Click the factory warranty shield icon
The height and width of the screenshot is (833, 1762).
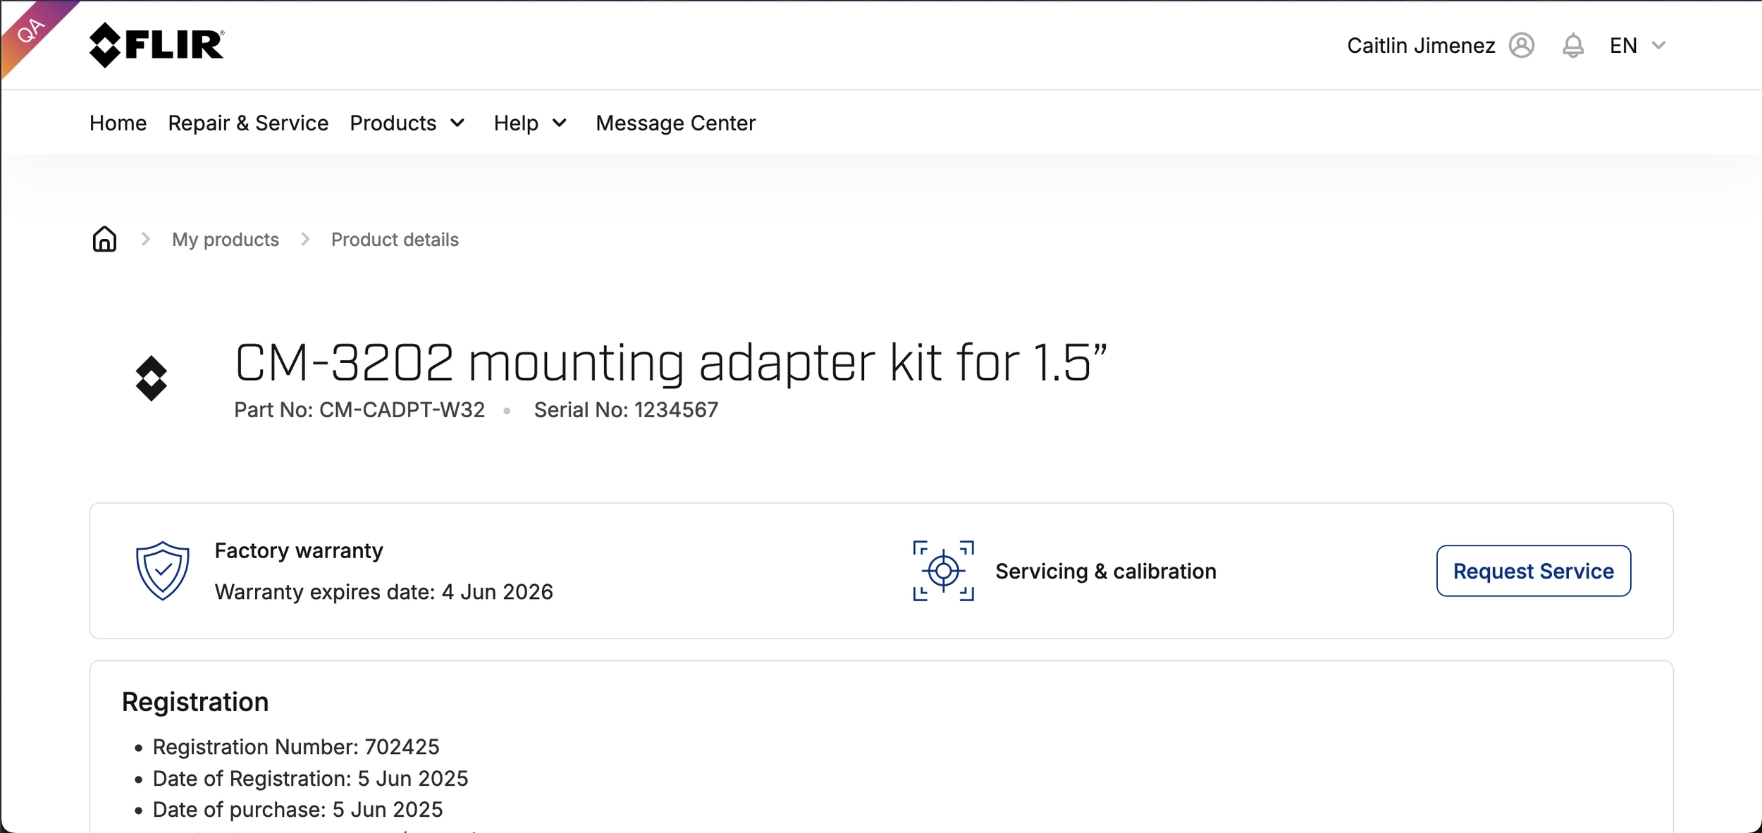[163, 570]
